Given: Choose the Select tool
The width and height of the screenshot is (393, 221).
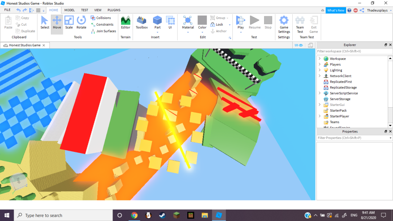Looking at the screenshot, I should 45,22.
